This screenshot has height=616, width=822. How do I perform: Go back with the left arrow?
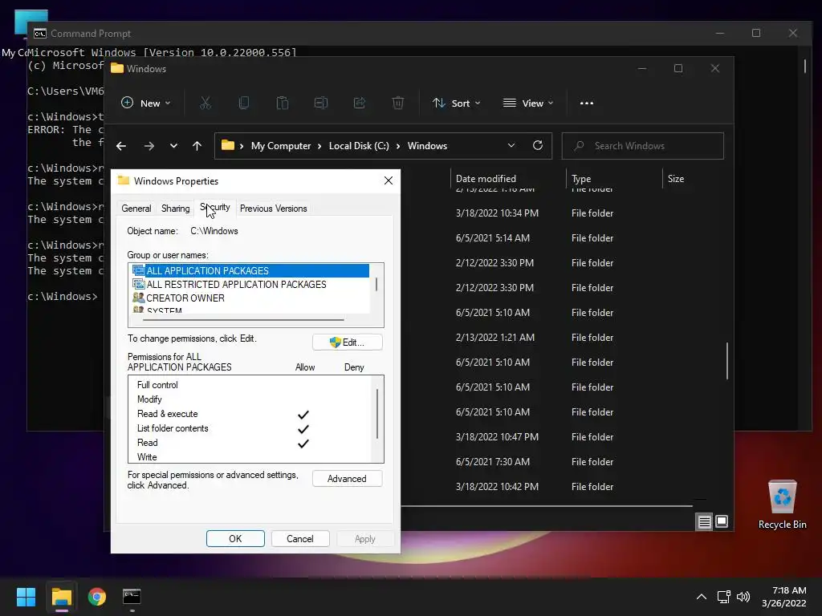[121, 146]
